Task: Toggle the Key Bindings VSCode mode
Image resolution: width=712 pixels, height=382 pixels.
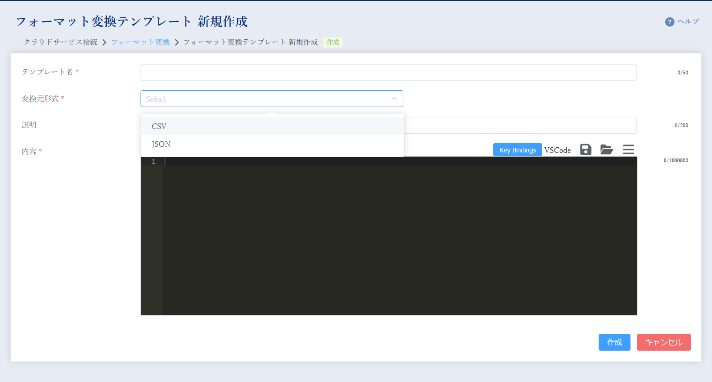Action: pos(517,150)
